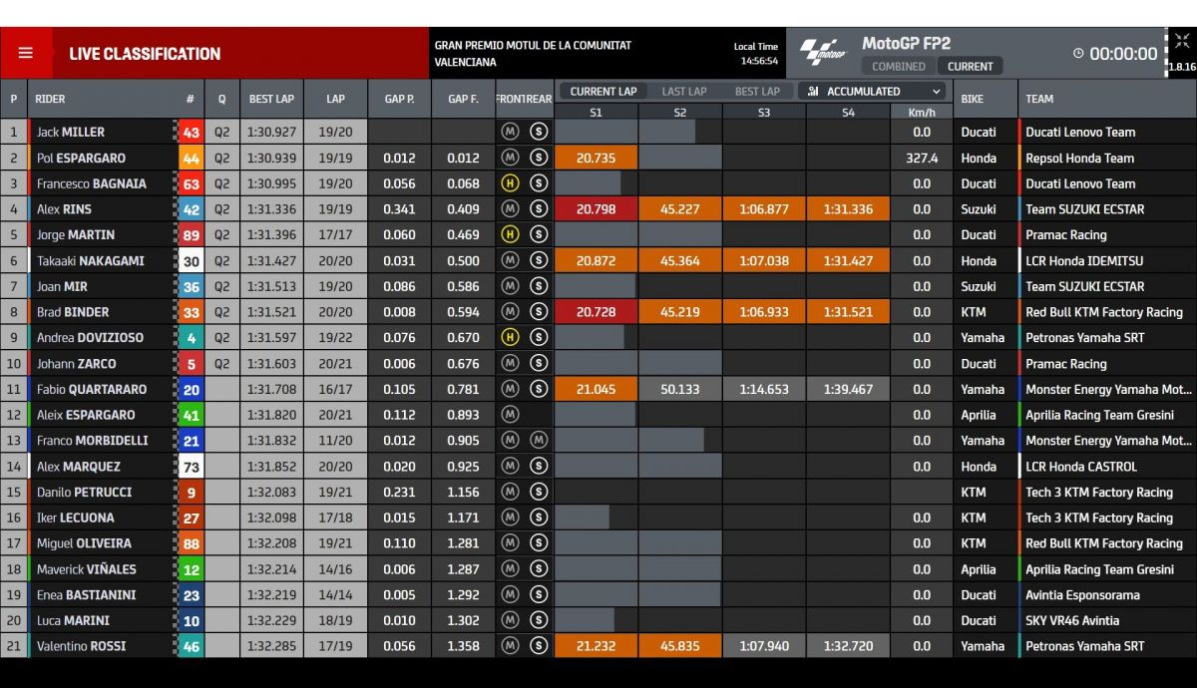Click Valentino Rossi's number 46 badge
1197x688 pixels.
190,645
